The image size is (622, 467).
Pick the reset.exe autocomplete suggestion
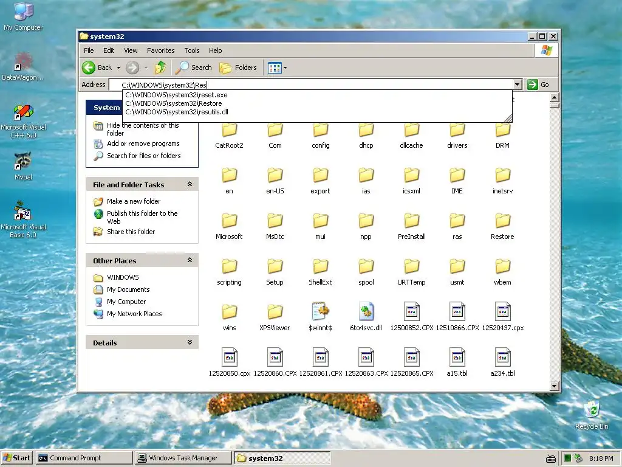pos(317,95)
